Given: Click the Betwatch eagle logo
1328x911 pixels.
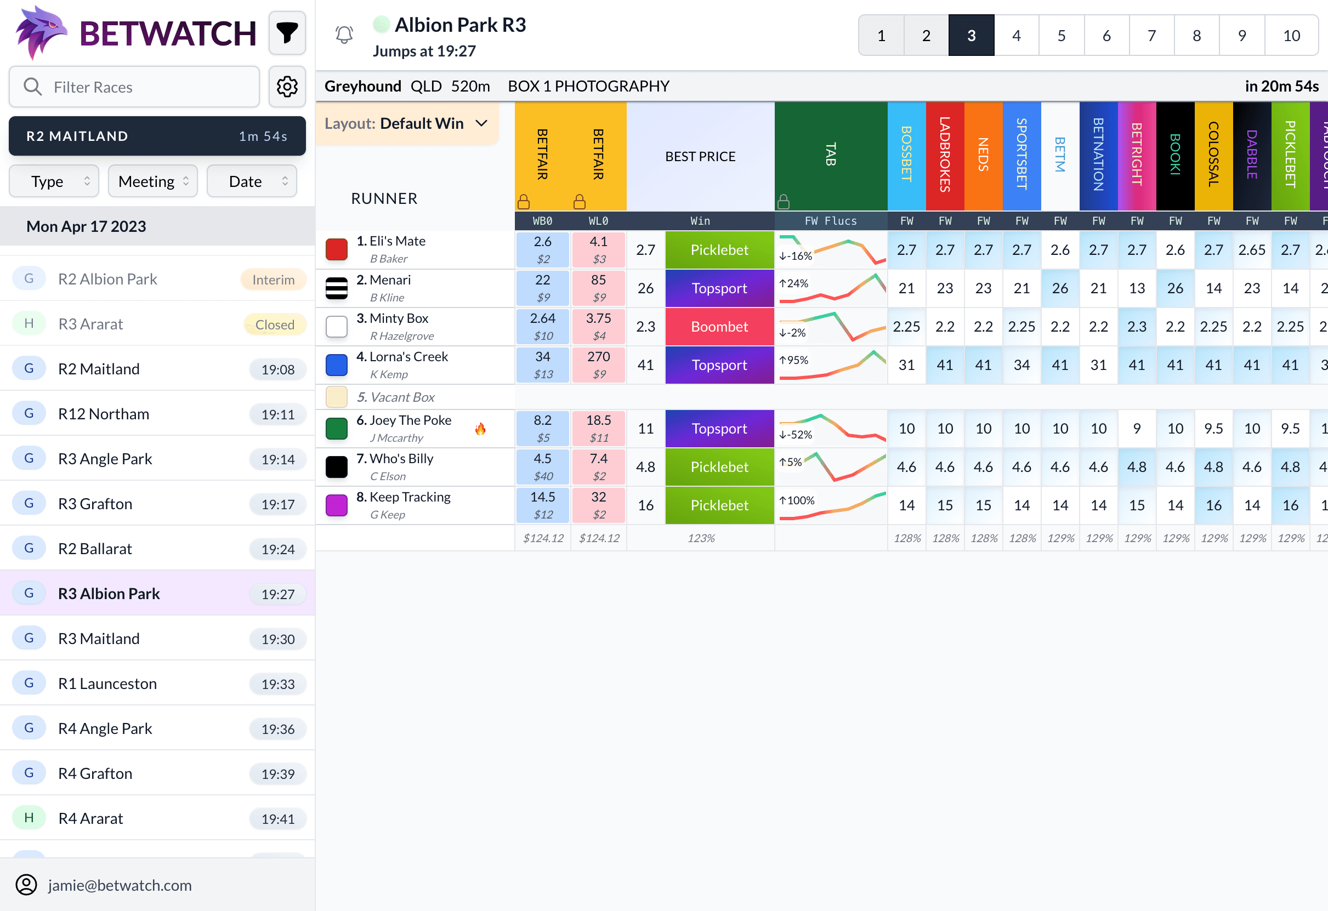Looking at the screenshot, I should coord(41,32).
